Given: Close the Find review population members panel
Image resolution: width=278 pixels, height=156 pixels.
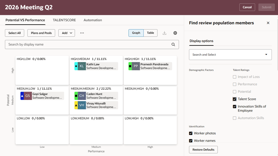Looking at the screenshot, I should pyautogui.click(x=268, y=23).
